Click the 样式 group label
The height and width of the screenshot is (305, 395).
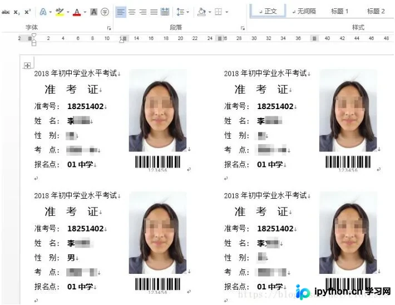point(358,27)
